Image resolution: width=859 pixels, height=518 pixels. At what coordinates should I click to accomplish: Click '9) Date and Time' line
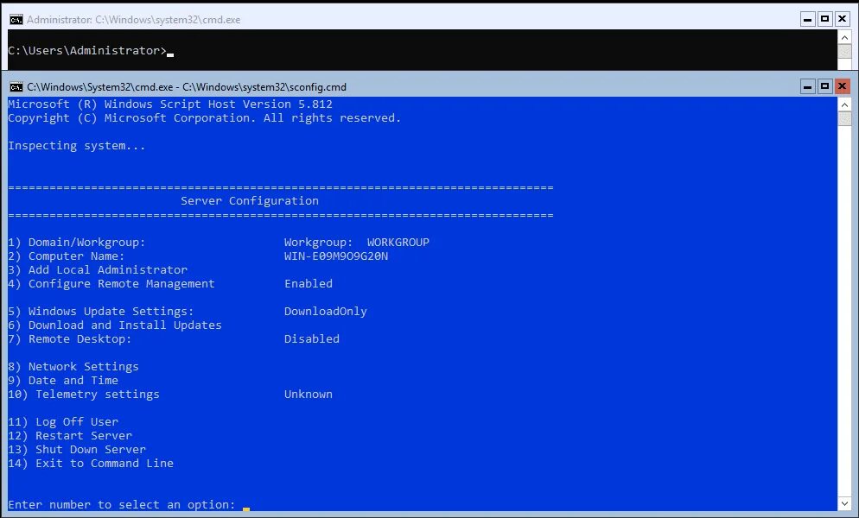click(63, 381)
